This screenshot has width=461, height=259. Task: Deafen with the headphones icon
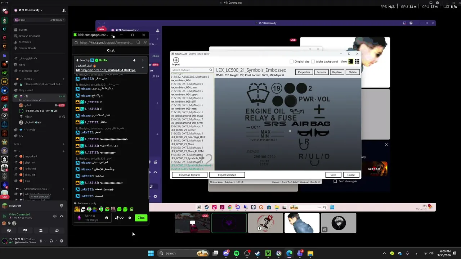point(51,241)
